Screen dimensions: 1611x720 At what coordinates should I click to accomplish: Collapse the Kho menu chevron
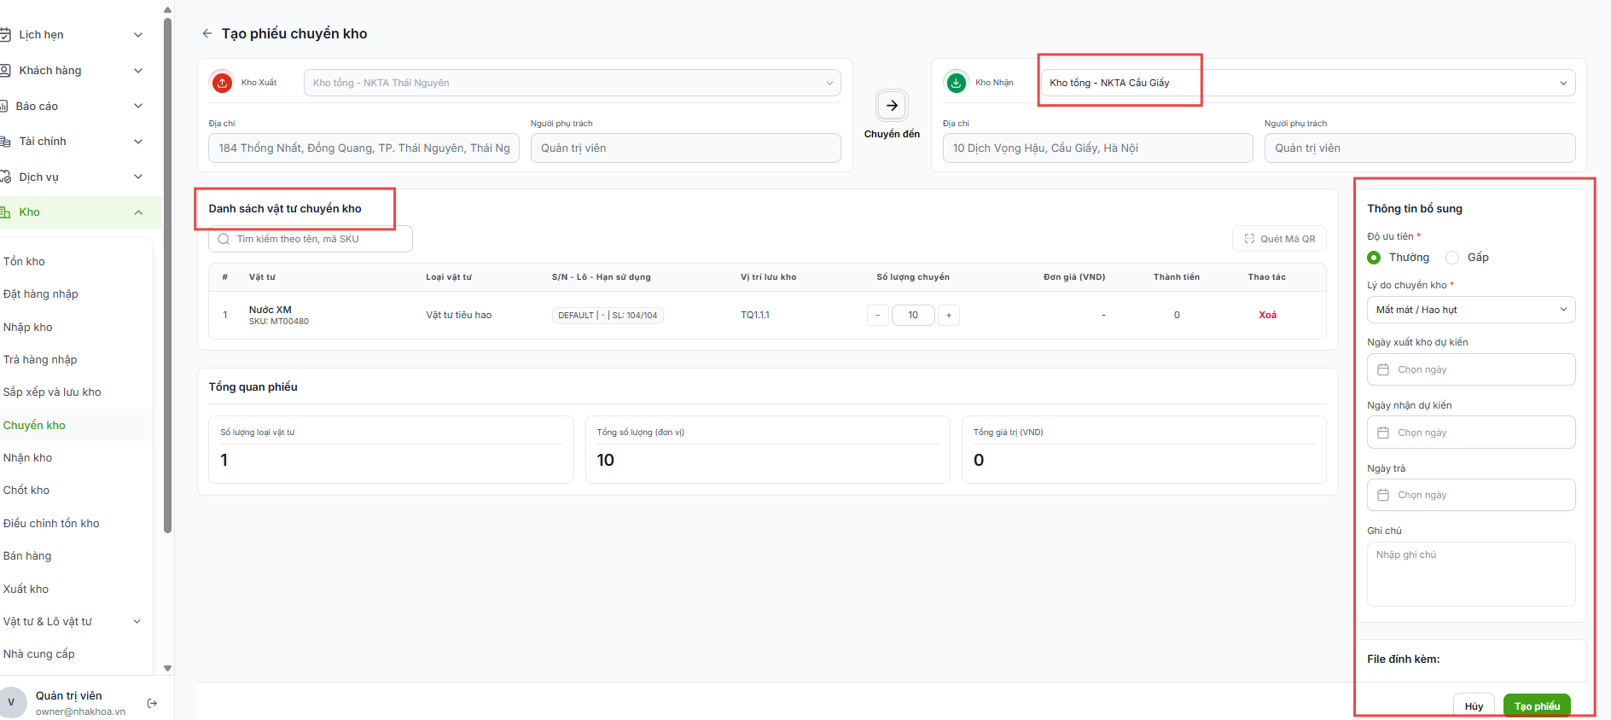138,212
